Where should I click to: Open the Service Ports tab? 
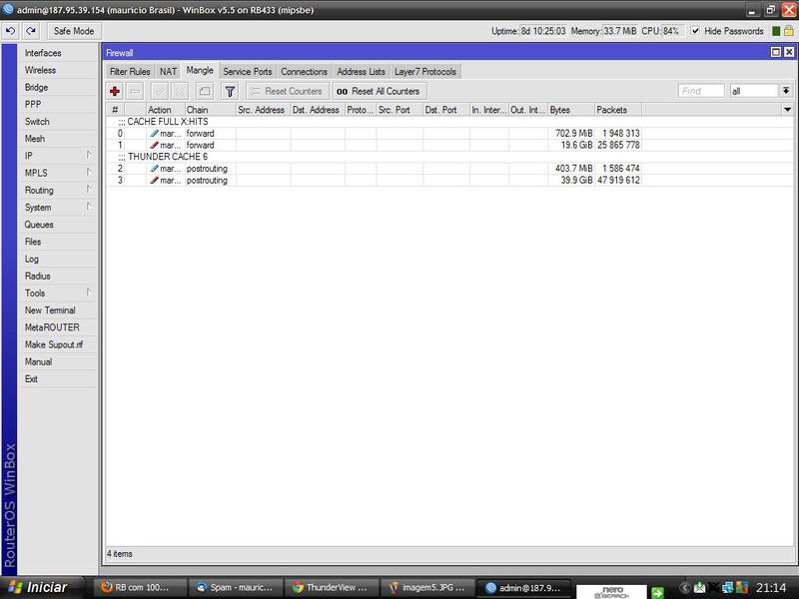(x=248, y=72)
